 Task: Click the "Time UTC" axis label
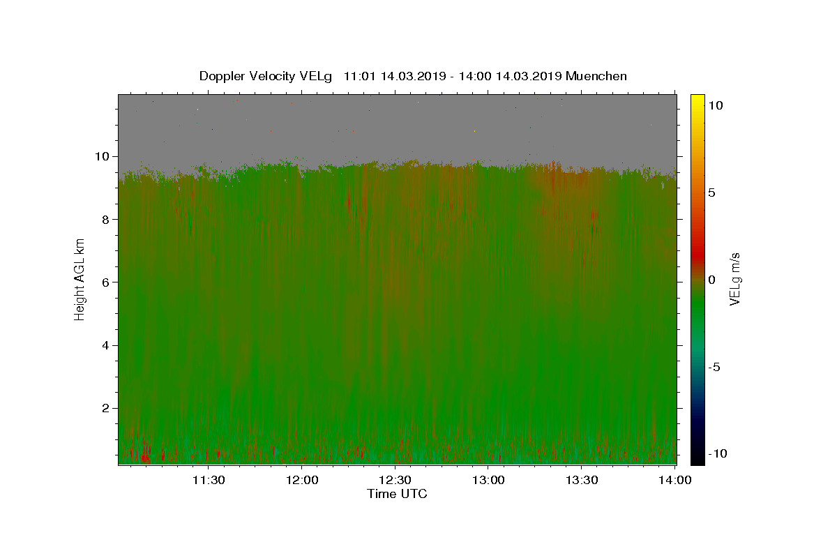pyautogui.click(x=397, y=494)
